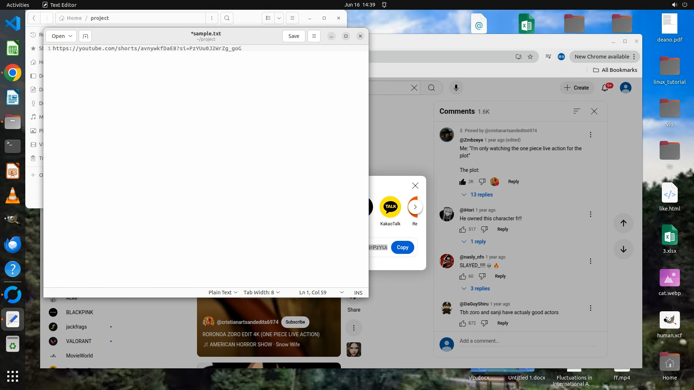Like the @iHori comment
This screenshot has width=694, height=390.
point(463,229)
